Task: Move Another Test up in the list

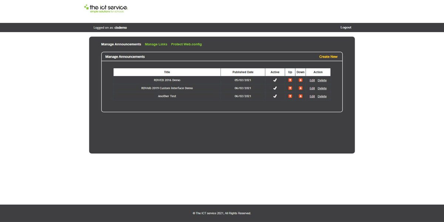Action: pyautogui.click(x=290, y=96)
